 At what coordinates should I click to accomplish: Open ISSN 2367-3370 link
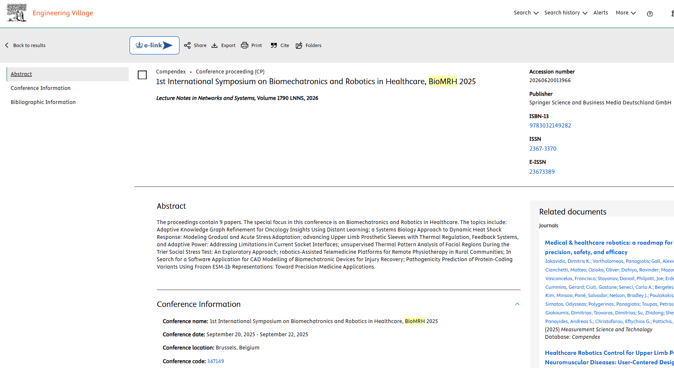click(543, 149)
